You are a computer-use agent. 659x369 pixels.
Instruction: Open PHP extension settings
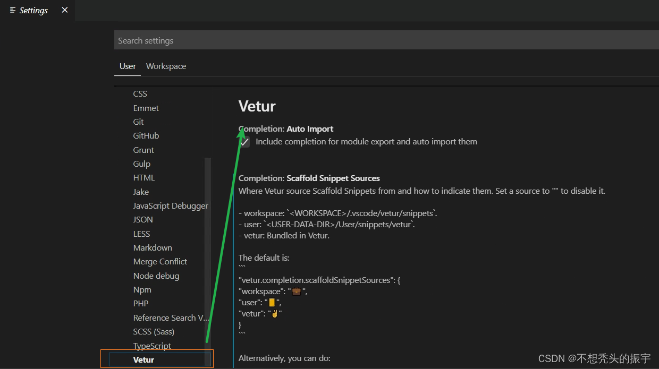pos(141,303)
